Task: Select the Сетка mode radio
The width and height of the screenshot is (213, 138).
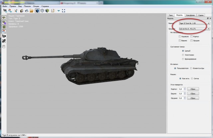Action: coord(192,78)
